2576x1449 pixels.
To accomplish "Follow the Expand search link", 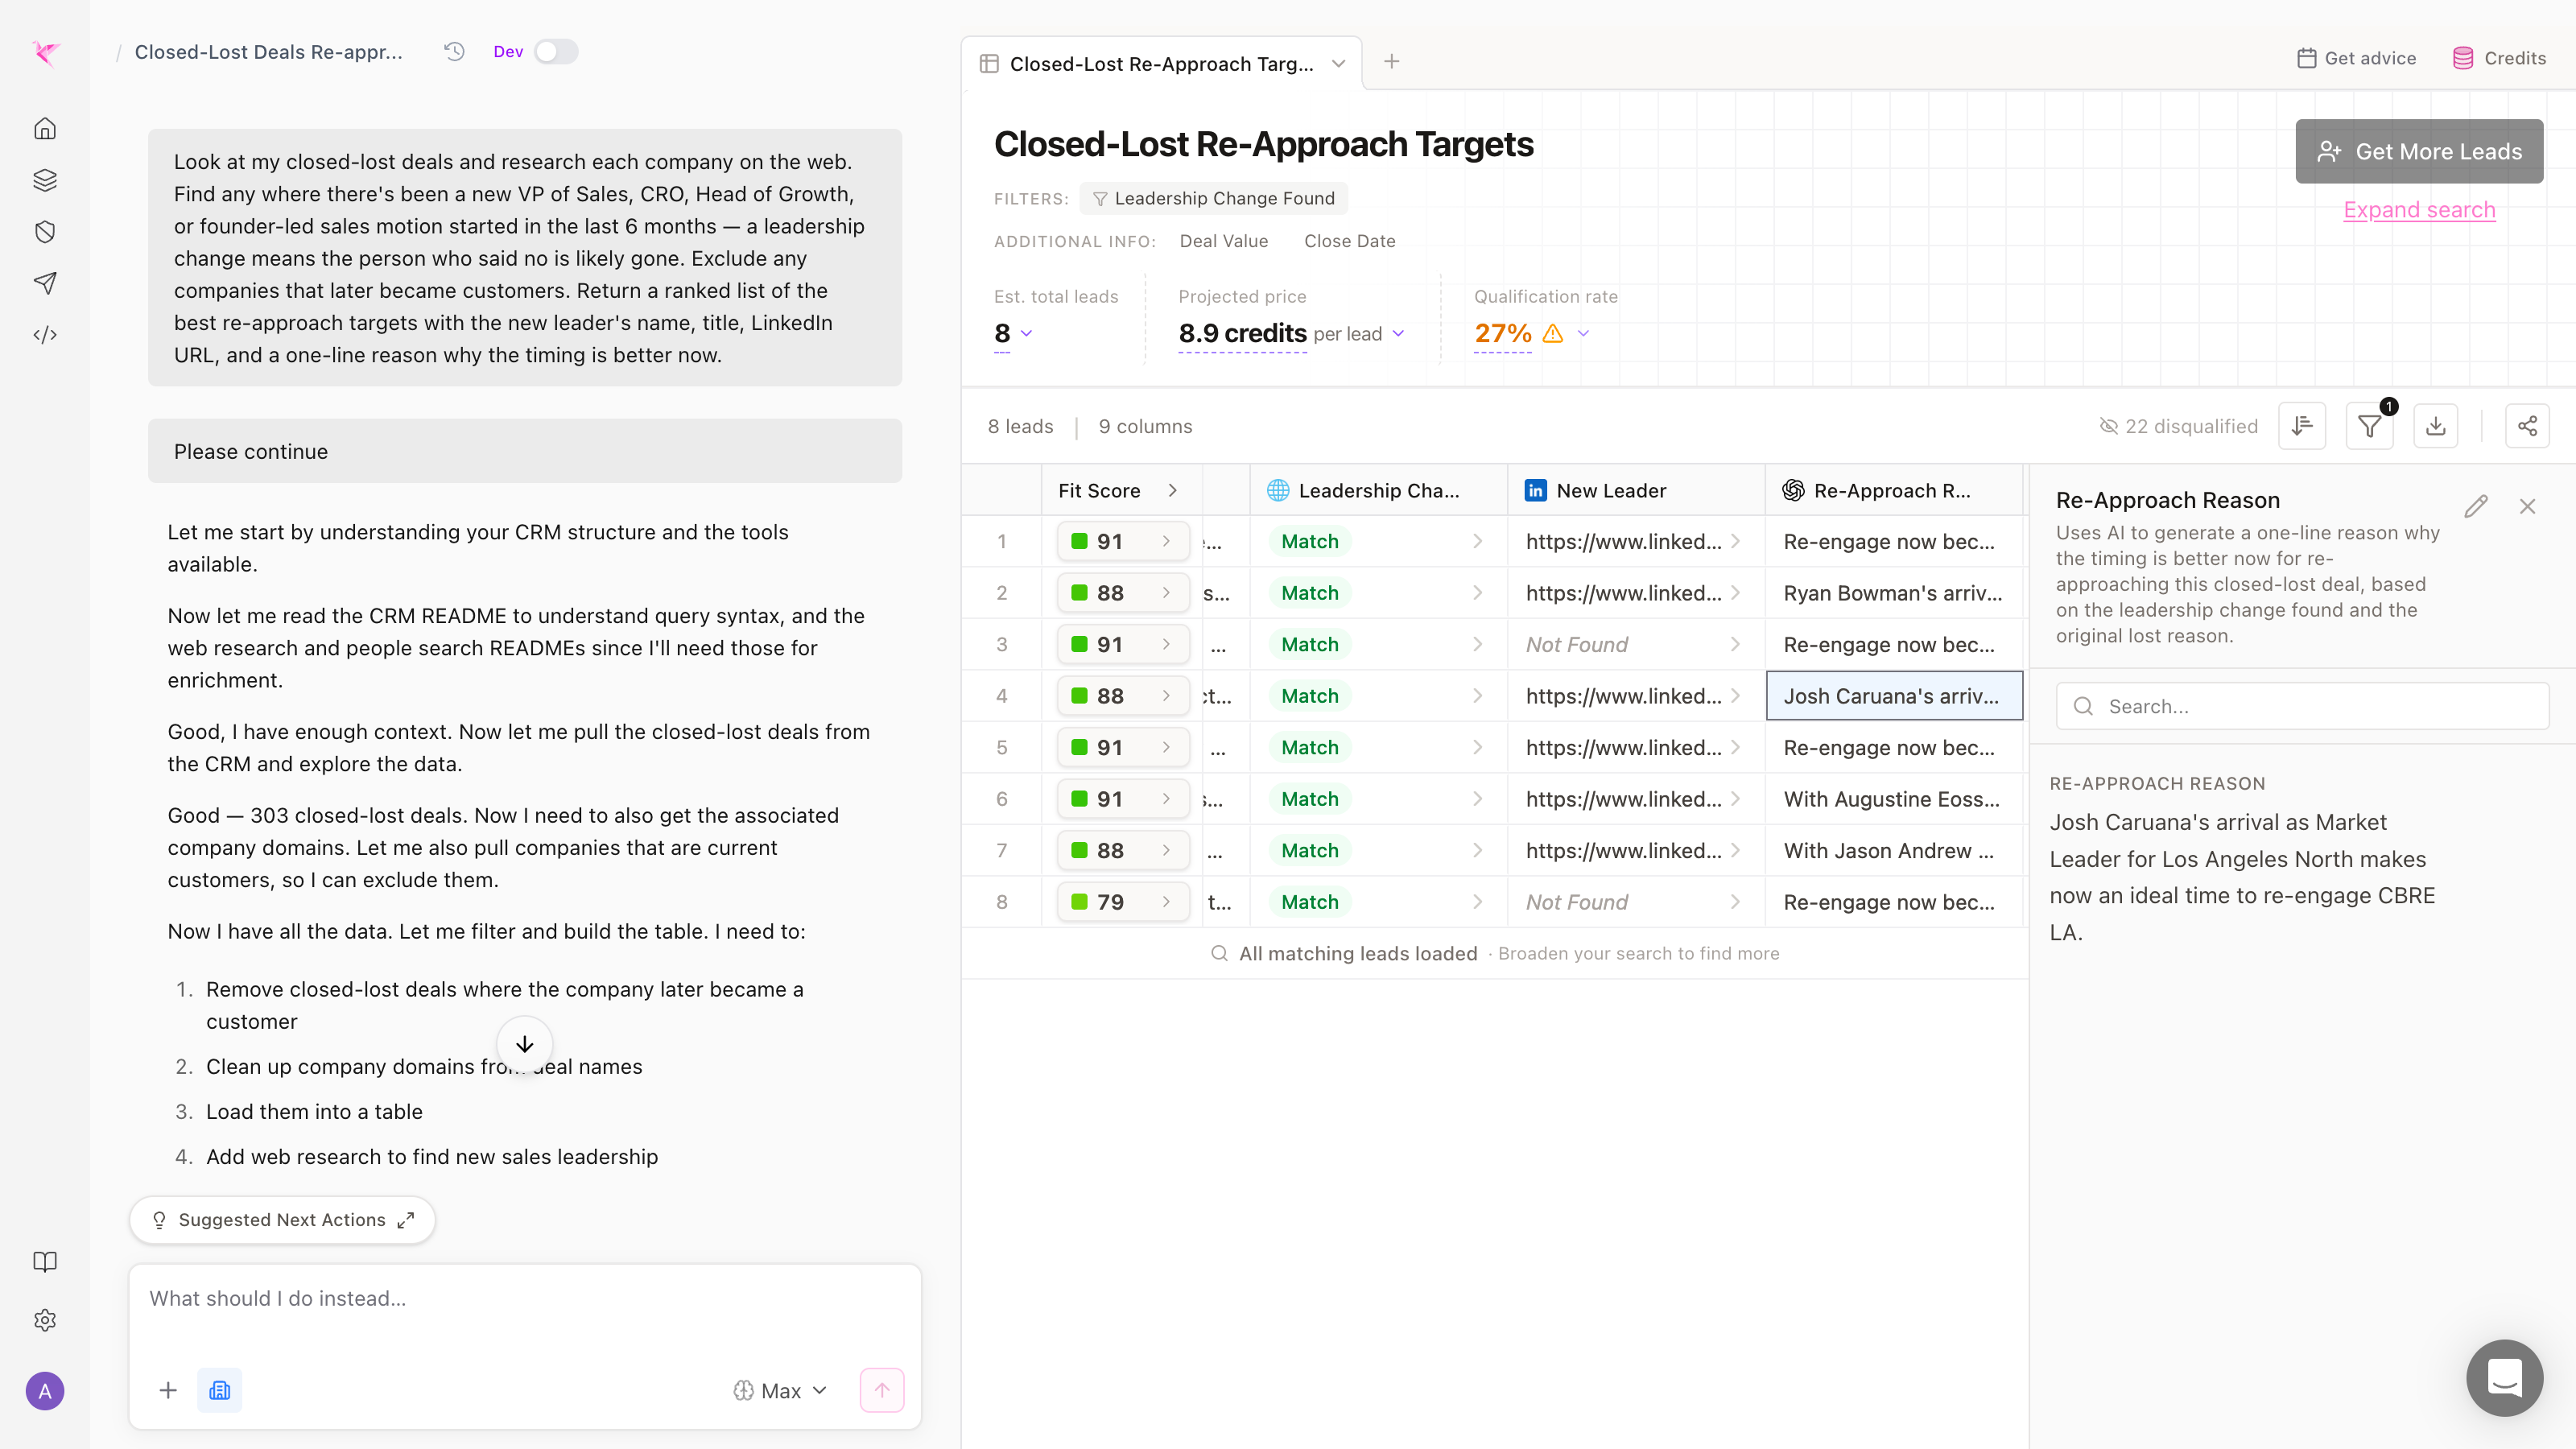I will click(2419, 210).
